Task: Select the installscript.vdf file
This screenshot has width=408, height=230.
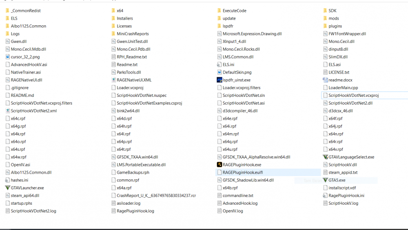Action: point(342,188)
